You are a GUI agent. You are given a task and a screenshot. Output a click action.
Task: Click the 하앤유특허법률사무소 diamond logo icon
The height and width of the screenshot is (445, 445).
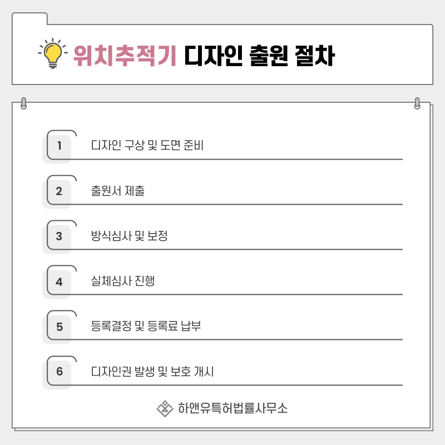165,409
